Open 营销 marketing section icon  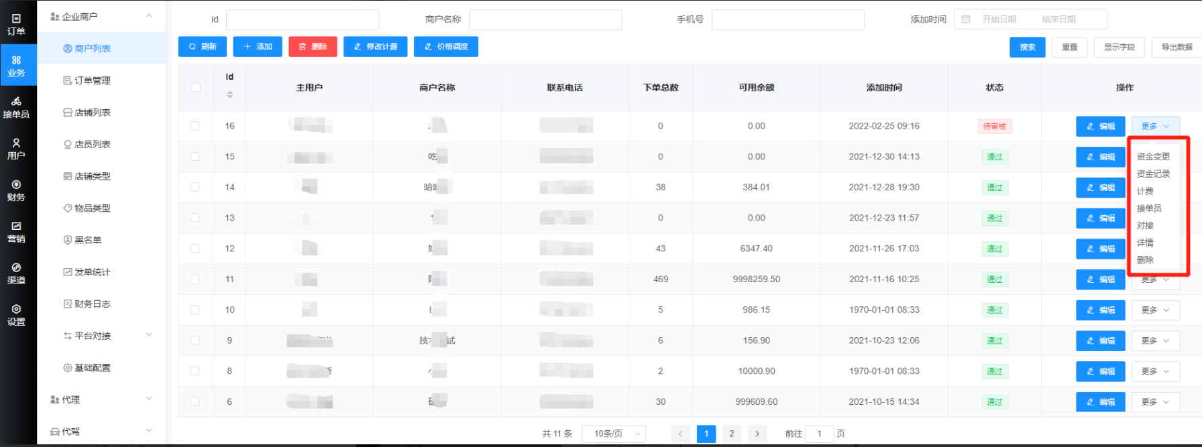16,232
